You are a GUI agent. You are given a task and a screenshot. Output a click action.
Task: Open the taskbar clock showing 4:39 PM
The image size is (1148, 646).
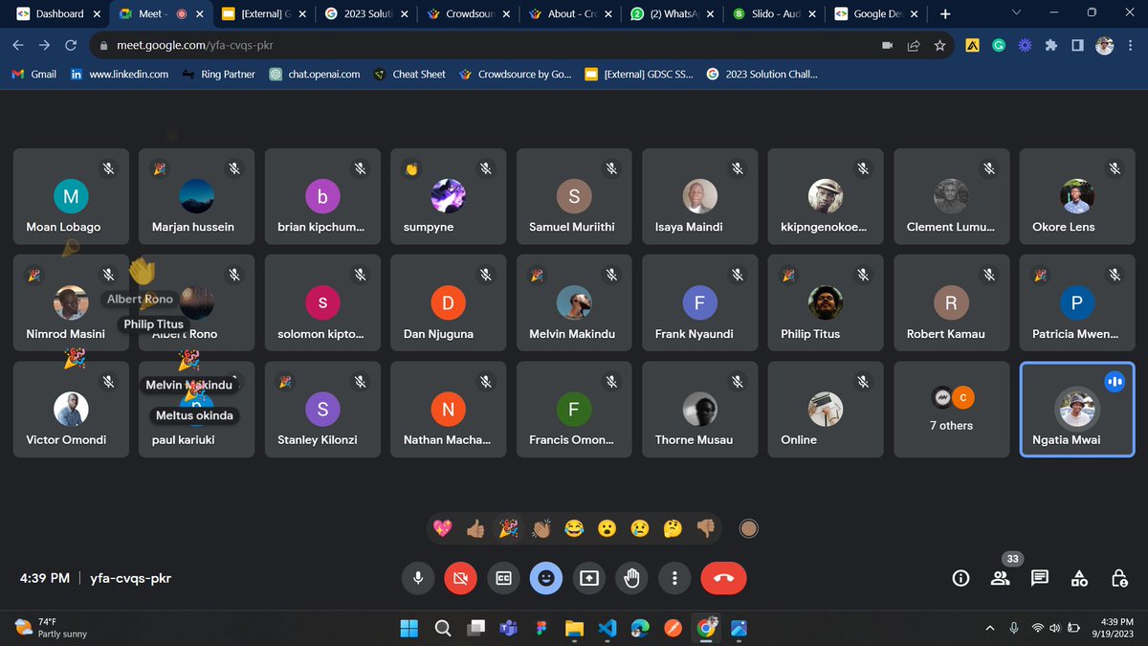coord(1111,628)
